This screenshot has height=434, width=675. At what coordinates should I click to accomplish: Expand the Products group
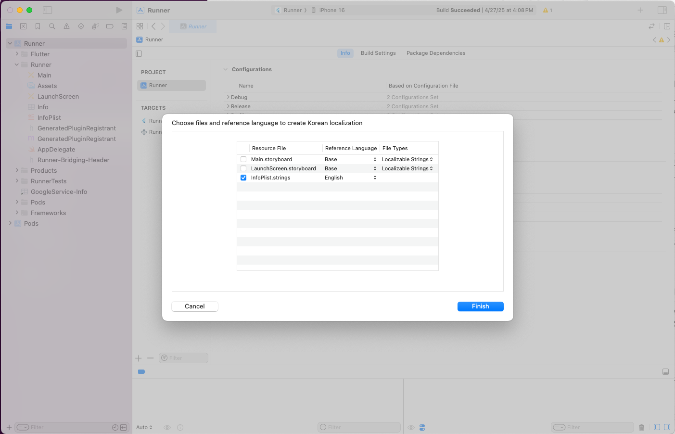pyautogui.click(x=17, y=170)
